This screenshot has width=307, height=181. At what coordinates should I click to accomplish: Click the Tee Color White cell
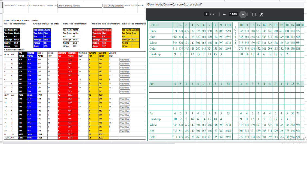click(76, 33)
